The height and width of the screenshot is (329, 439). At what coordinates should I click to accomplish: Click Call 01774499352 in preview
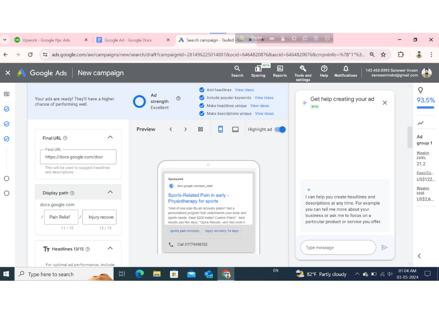point(192,244)
